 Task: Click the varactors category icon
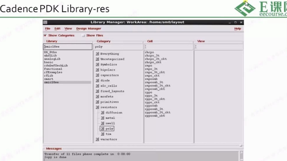click(97, 139)
